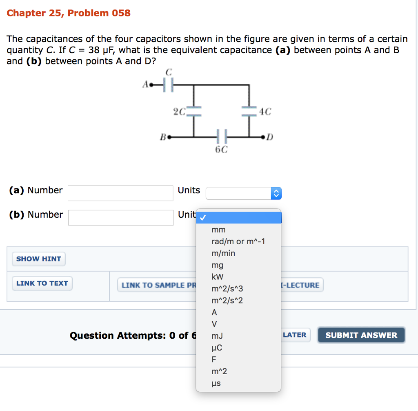Screen dimensions: 418x411
Task: Open the LINK TO TEXT resource
Action: pos(42,283)
